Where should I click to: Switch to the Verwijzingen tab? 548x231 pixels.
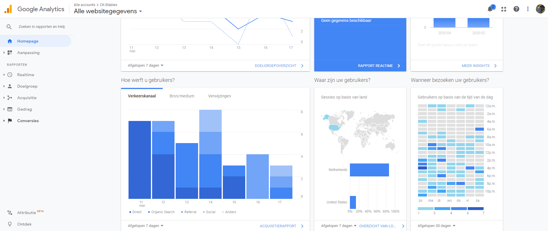pyautogui.click(x=219, y=96)
